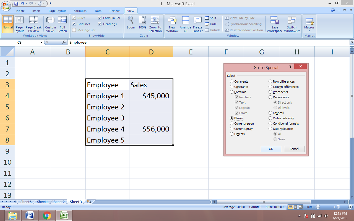Click the horizontal scrollbar thumb
This screenshot has height=221, width=354.
(264, 202)
